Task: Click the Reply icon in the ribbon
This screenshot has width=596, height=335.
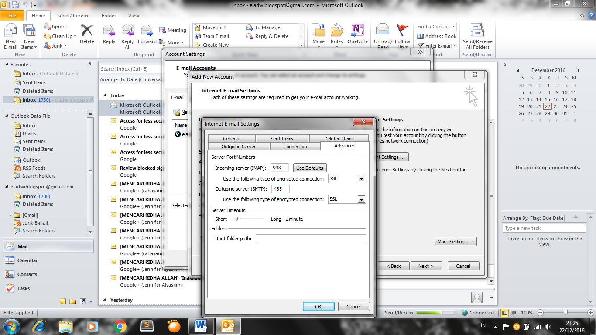Action: [109, 35]
